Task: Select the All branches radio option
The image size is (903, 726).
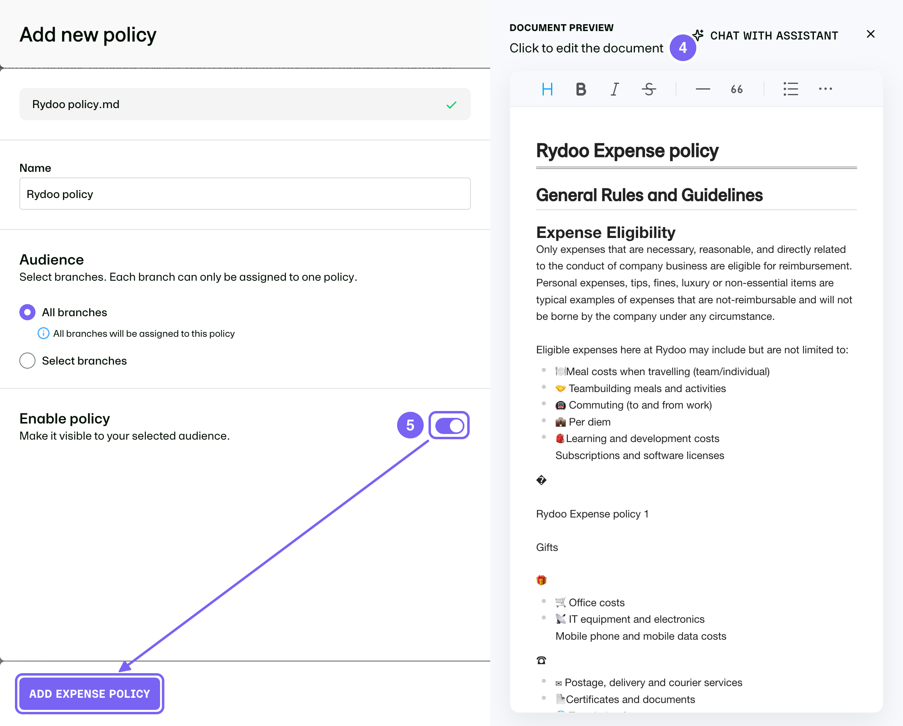Action: coord(27,312)
